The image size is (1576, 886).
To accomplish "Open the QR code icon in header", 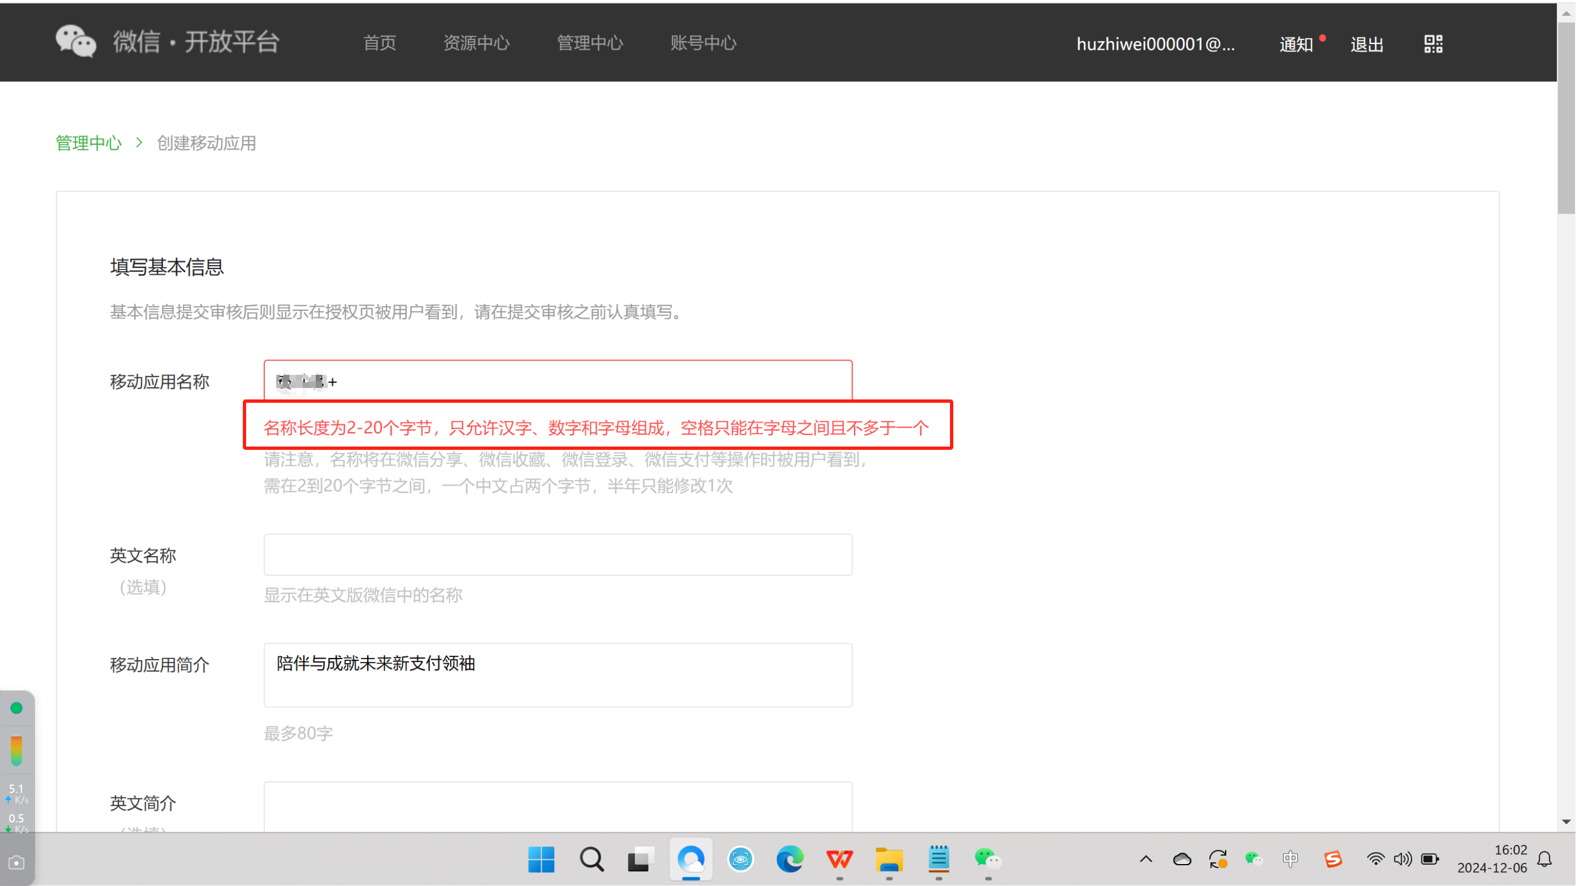I will click(1433, 43).
